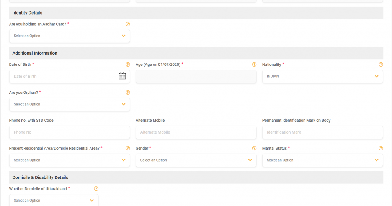The image size is (392, 206).
Task: Click help icon for Domicile of Uttarakhand
Action: (x=96, y=189)
